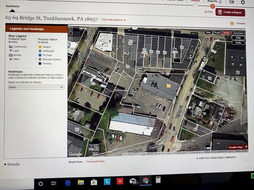Open Windows Cortana circle in taskbar

[41, 184]
